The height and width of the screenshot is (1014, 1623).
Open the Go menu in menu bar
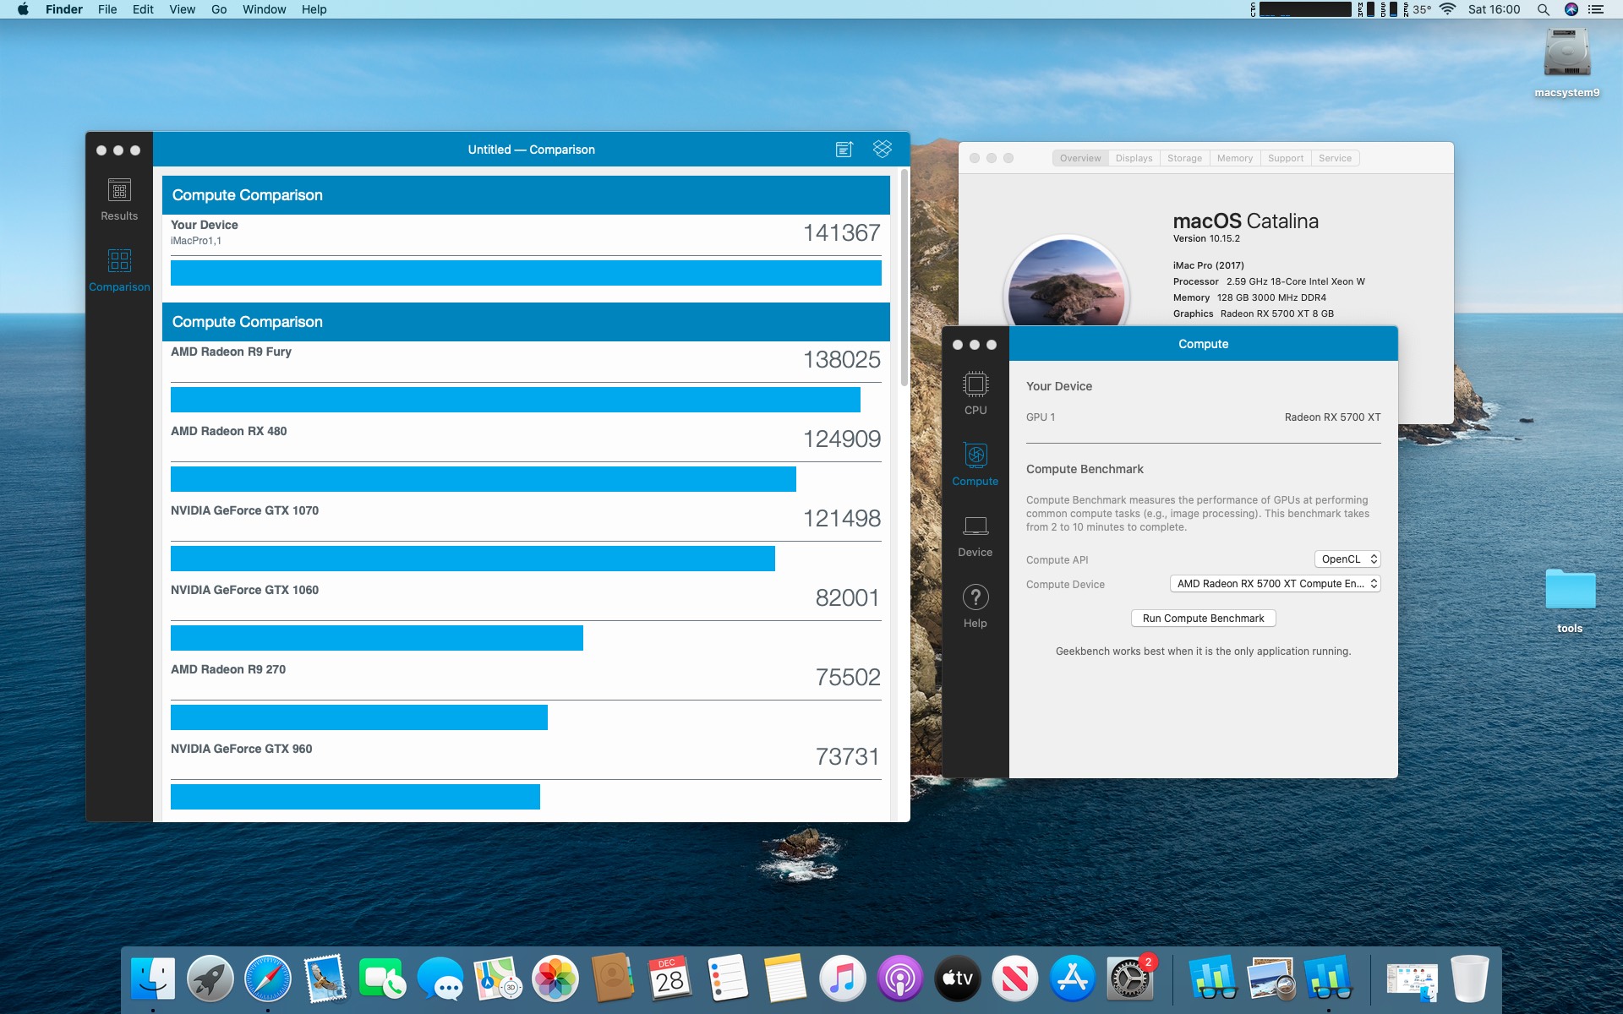coord(219,9)
